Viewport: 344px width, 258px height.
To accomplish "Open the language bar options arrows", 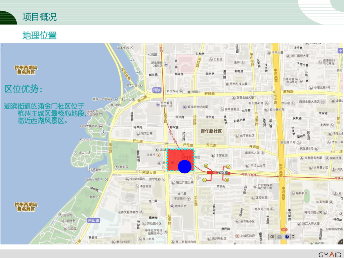I will coord(293,237).
